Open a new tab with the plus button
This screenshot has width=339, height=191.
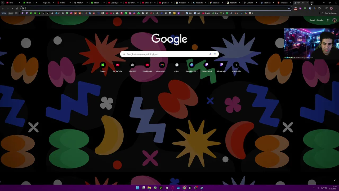coord(312,3)
